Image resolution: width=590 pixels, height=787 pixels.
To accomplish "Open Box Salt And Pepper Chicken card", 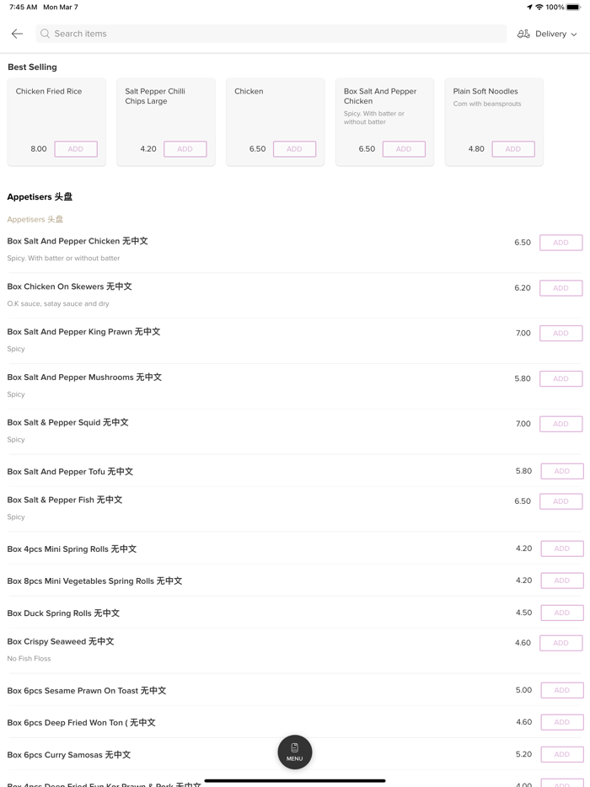I will pos(383,105).
